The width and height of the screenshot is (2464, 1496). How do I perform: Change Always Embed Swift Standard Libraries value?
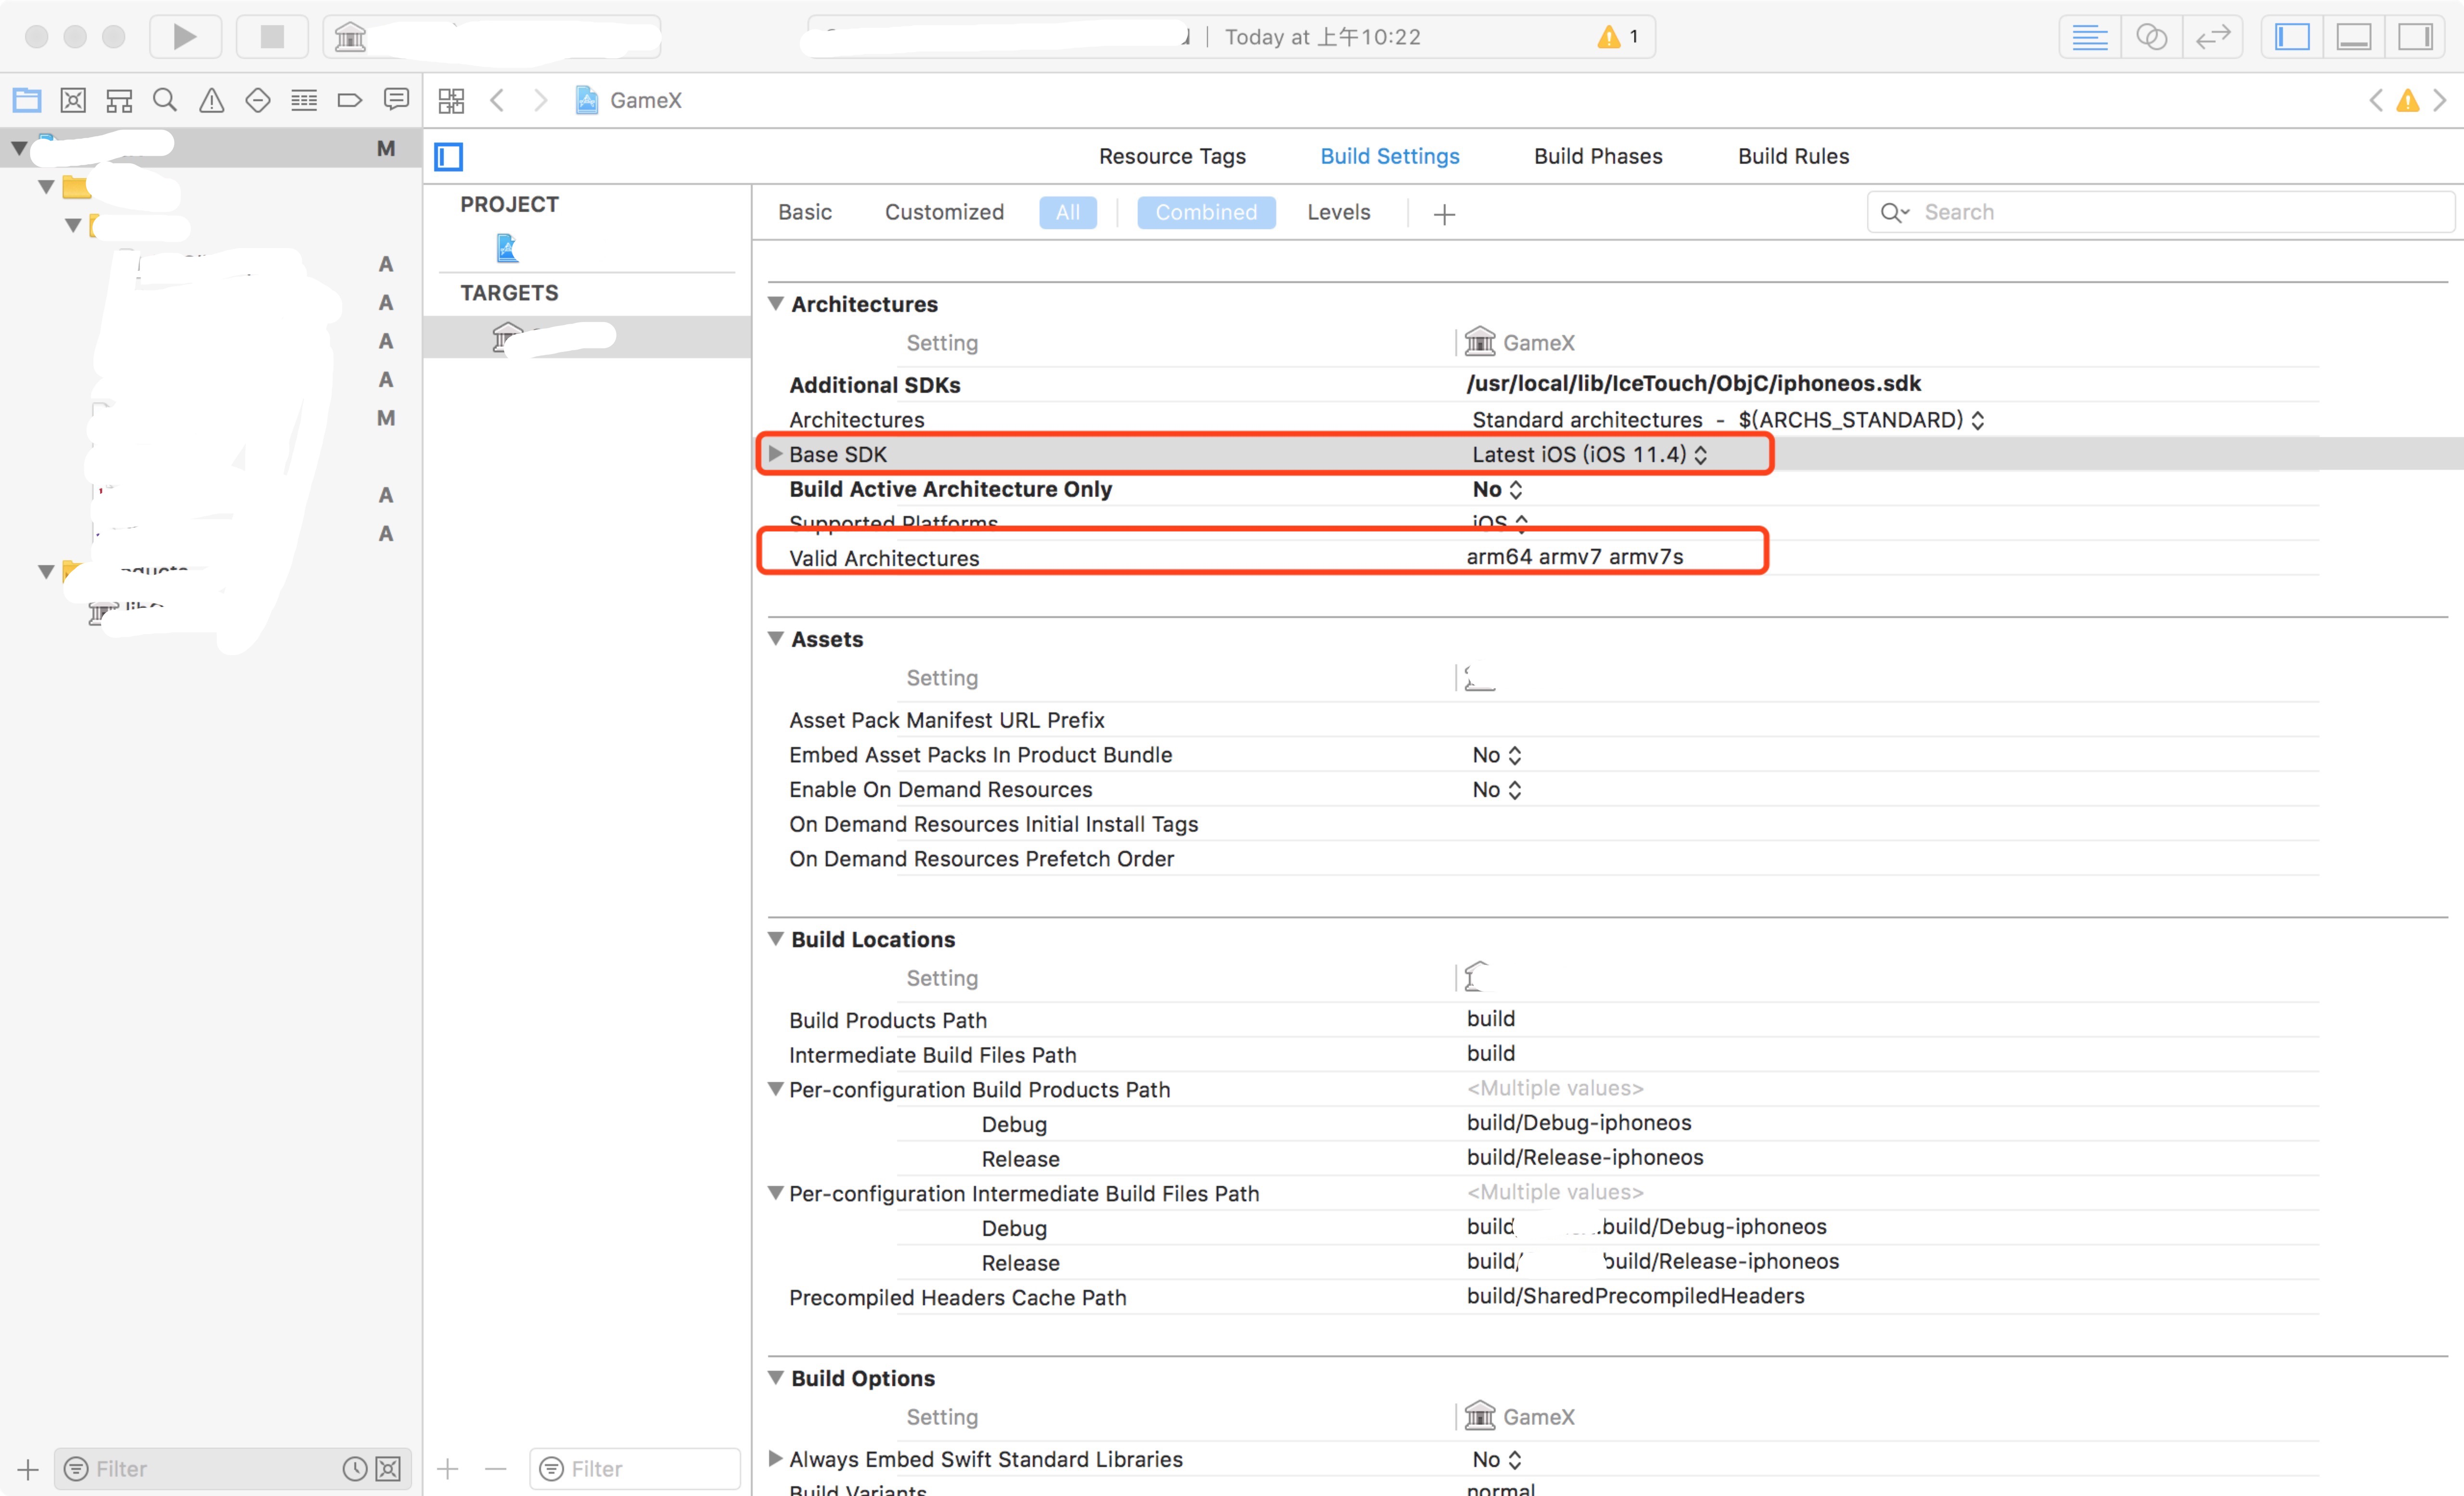coord(1497,1460)
